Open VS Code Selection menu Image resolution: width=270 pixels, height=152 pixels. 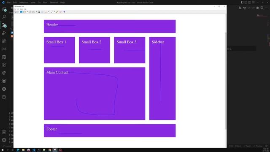coord(24,3)
